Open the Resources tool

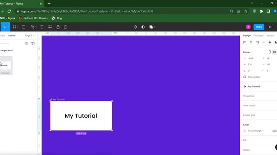(x=50, y=27)
